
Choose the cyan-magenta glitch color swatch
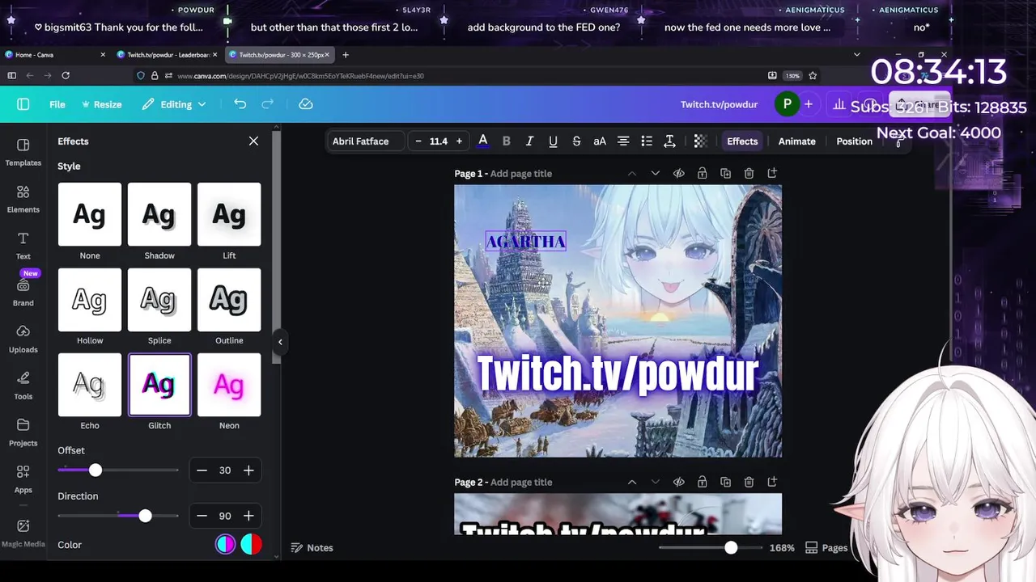pos(225,545)
